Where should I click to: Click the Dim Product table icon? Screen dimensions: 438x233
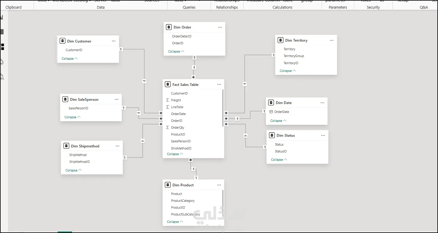(x=168, y=185)
